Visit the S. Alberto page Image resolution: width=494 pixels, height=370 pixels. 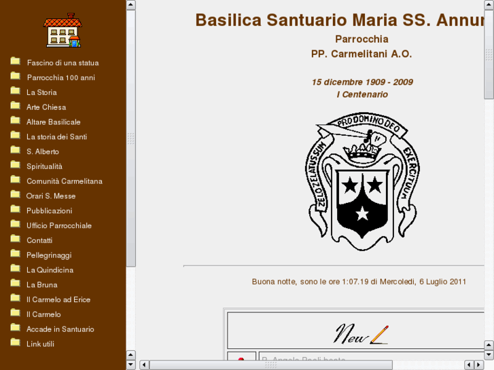coord(43,151)
